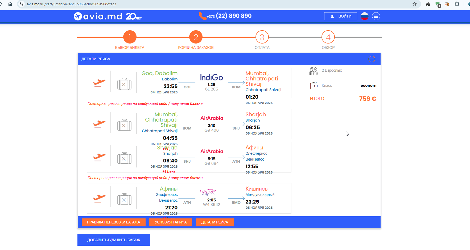Image resolution: width=470 pixels, height=250 pixels.
Task: Click the arrival time 23:25
Action: pyautogui.click(x=252, y=202)
